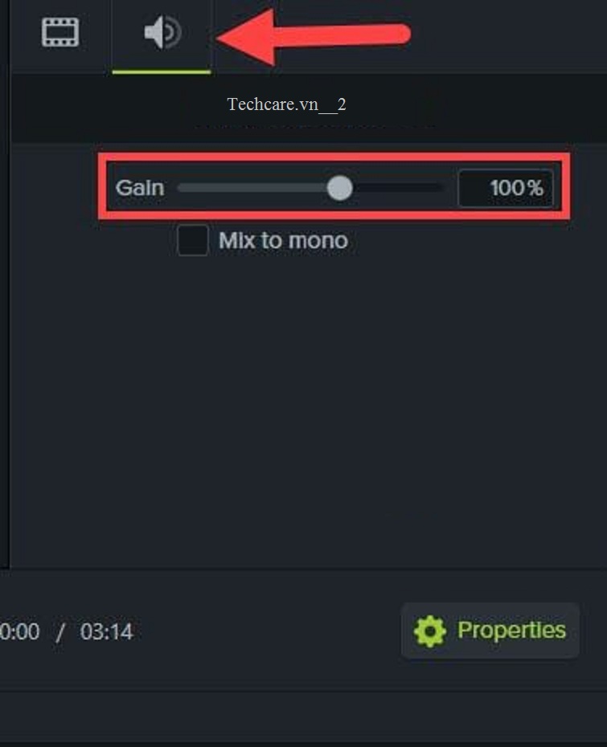This screenshot has height=747, width=607.
Task: Click the Gain label
Action: click(140, 188)
